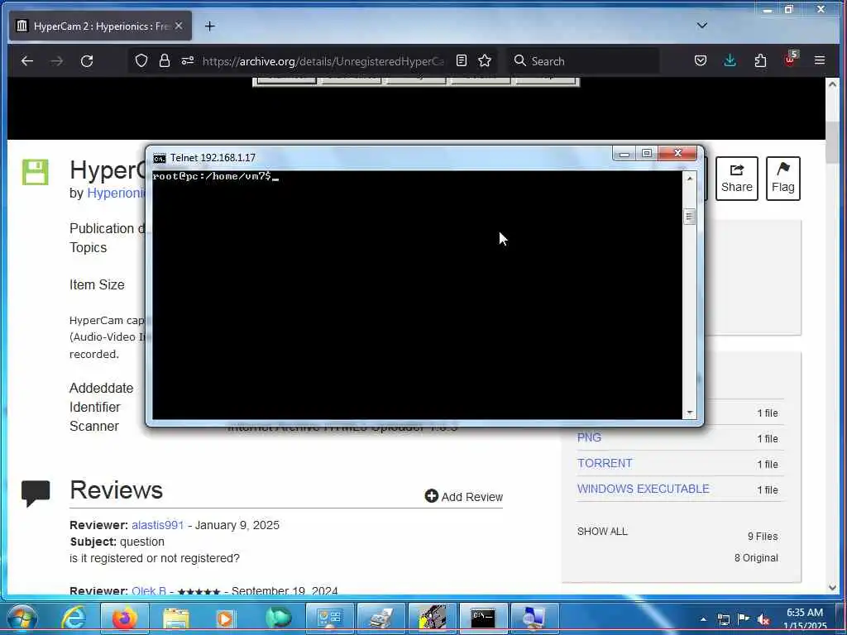Open the Windows Start orb
Viewport: 847px width, 635px height.
point(22,618)
